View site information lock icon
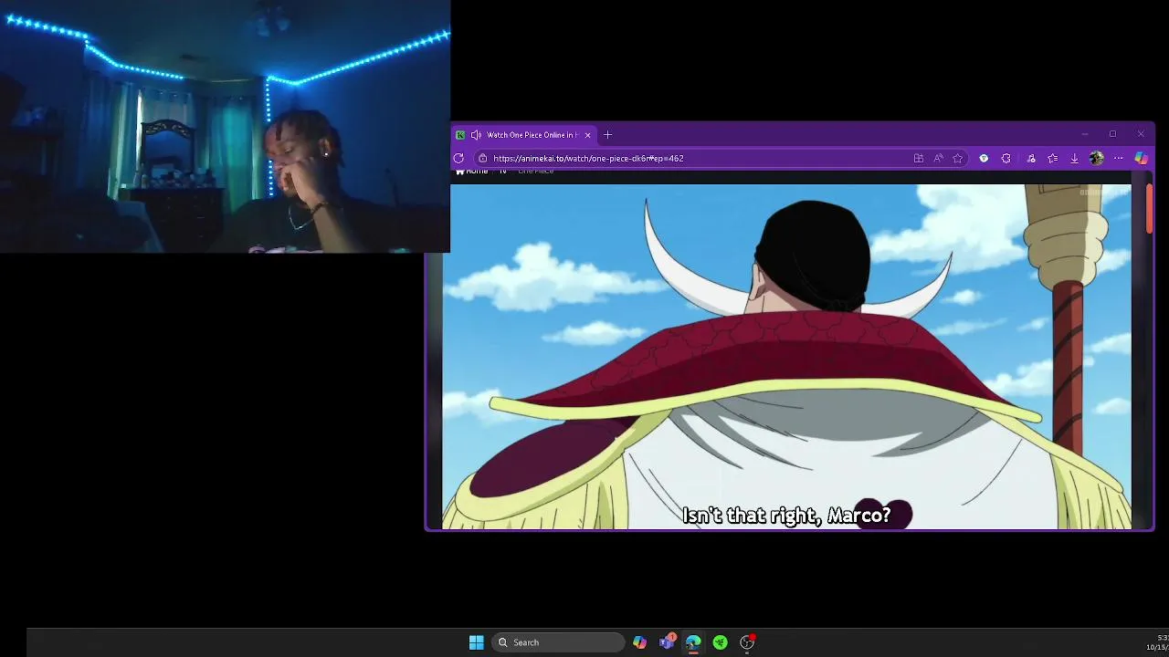 (x=483, y=158)
